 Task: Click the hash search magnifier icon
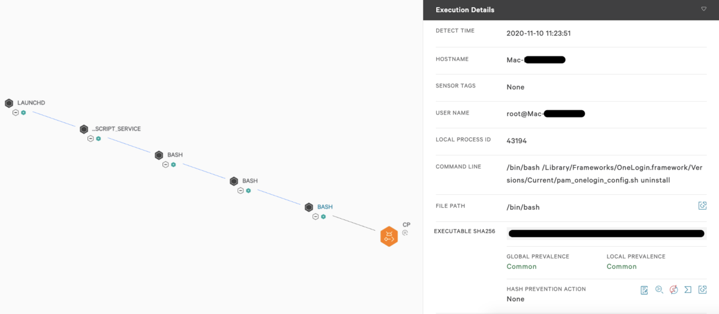tap(659, 290)
